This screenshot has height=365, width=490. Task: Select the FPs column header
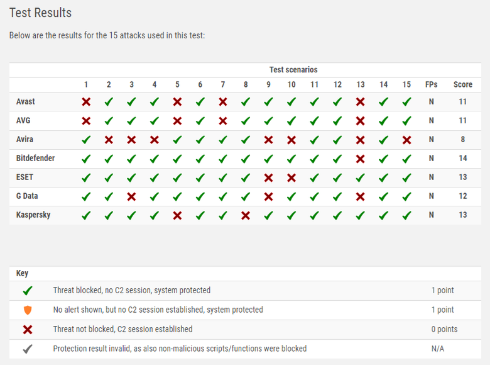[431, 84]
